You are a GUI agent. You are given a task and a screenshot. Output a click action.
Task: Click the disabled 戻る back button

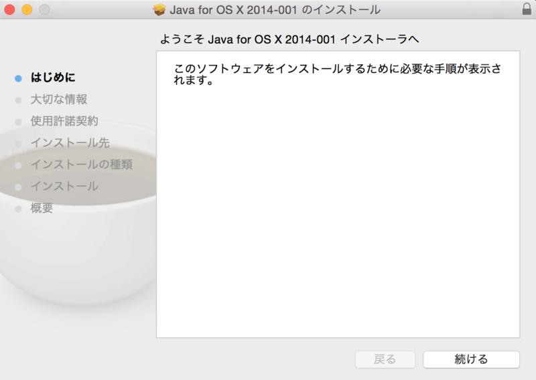click(x=385, y=359)
